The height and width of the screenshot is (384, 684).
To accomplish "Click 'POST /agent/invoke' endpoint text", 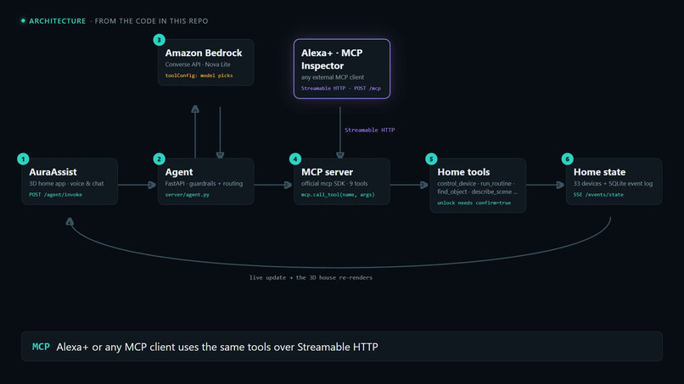I will [x=55, y=195].
